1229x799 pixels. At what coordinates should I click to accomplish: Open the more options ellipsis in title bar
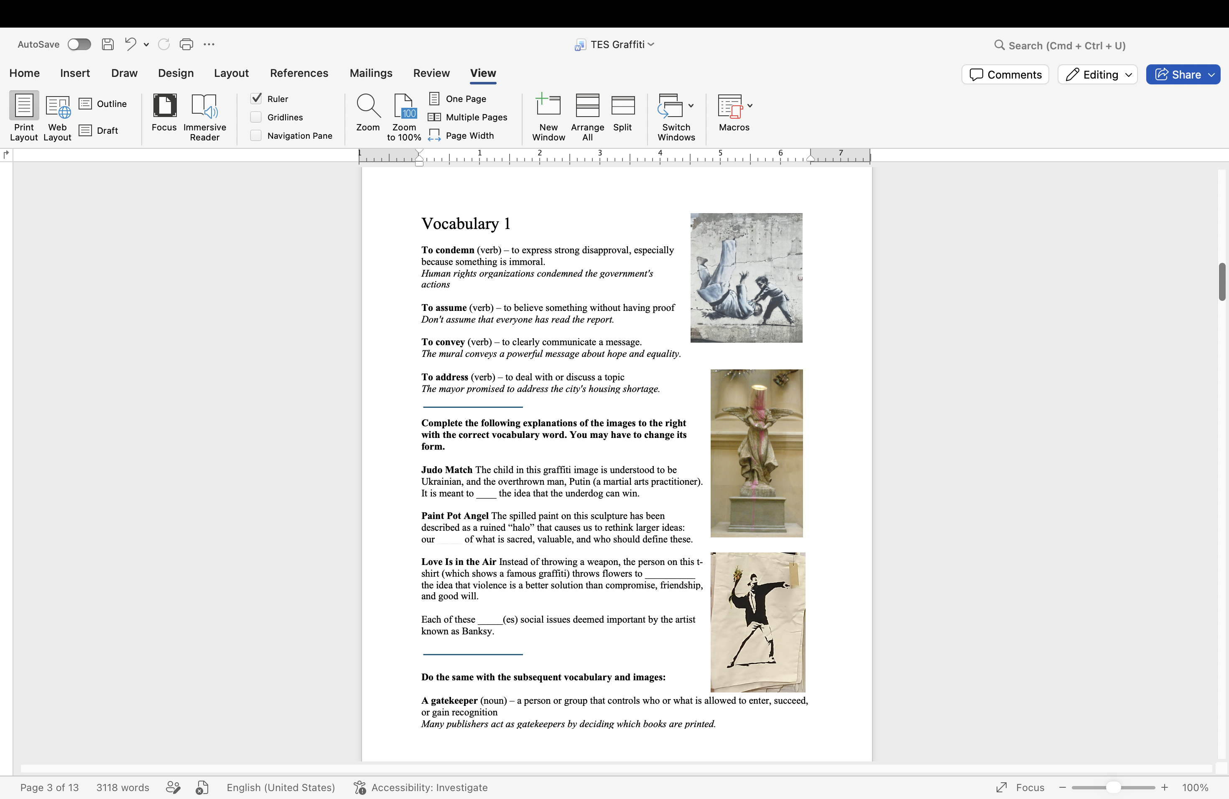(x=209, y=44)
